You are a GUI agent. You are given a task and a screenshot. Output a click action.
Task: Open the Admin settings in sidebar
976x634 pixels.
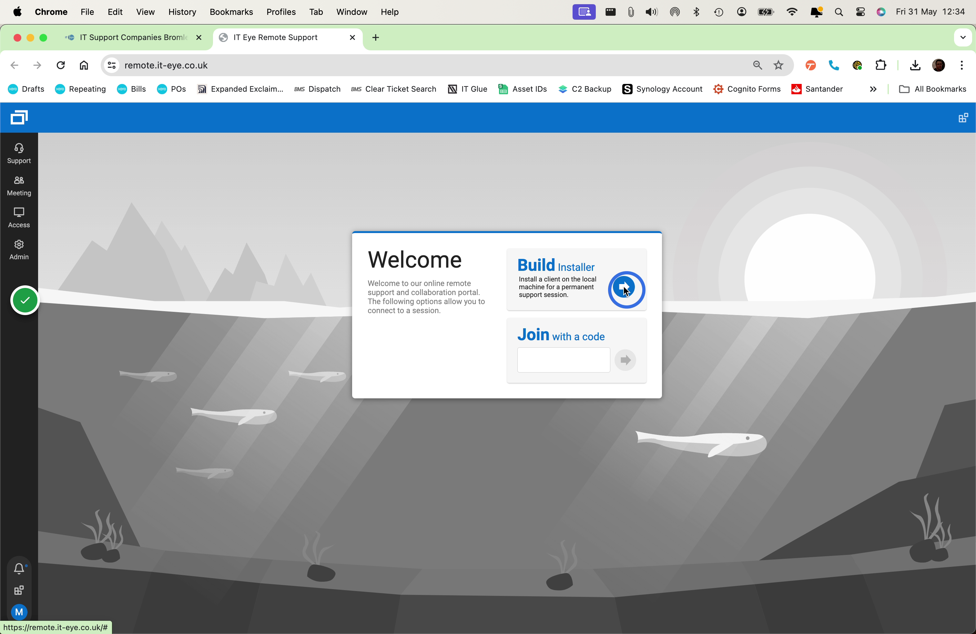pyautogui.click(x=19, y=249)
